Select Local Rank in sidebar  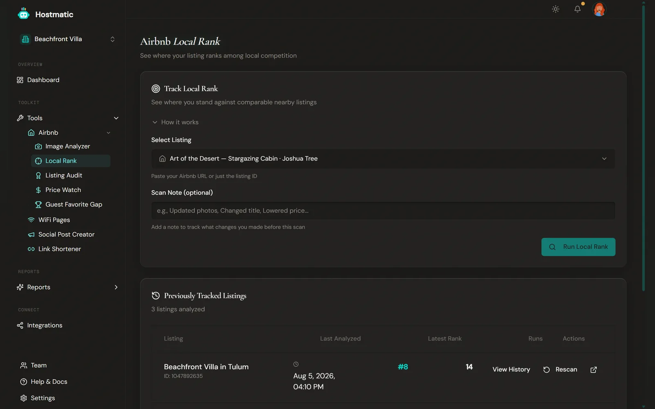pos(71,161)
